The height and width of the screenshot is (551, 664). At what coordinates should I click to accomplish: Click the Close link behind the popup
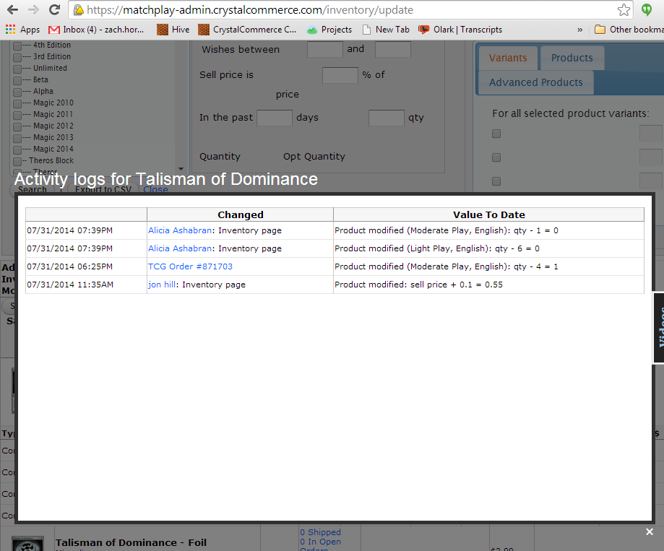pos(155,190)
